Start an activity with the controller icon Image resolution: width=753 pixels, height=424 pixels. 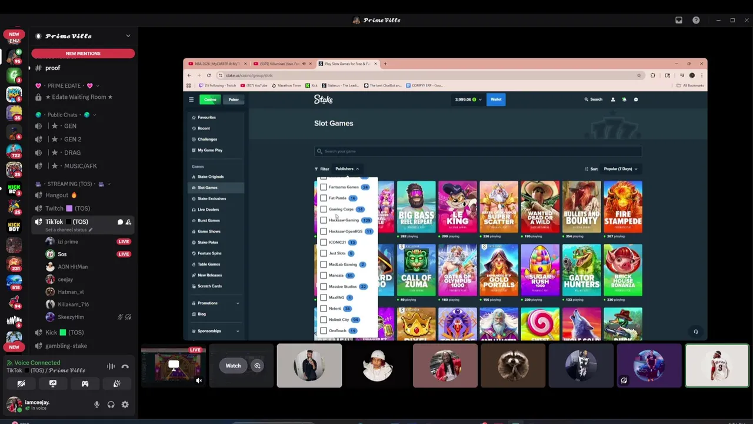pyautogui.click(x=85, y=383)
